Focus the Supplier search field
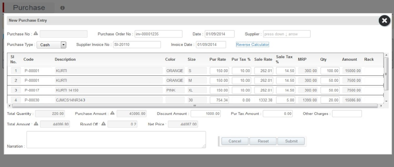The width and height of the screenshot is (394, 167). pyautogui.click(x=287, y=34)
